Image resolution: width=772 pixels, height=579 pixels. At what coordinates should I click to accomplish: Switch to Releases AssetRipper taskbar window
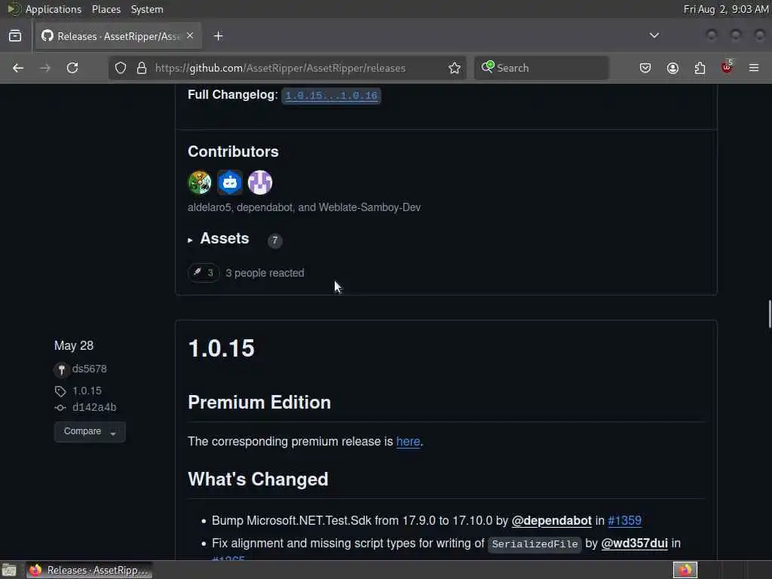pos(89,570)
